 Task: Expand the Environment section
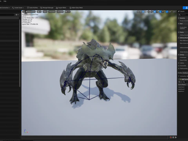179,66
